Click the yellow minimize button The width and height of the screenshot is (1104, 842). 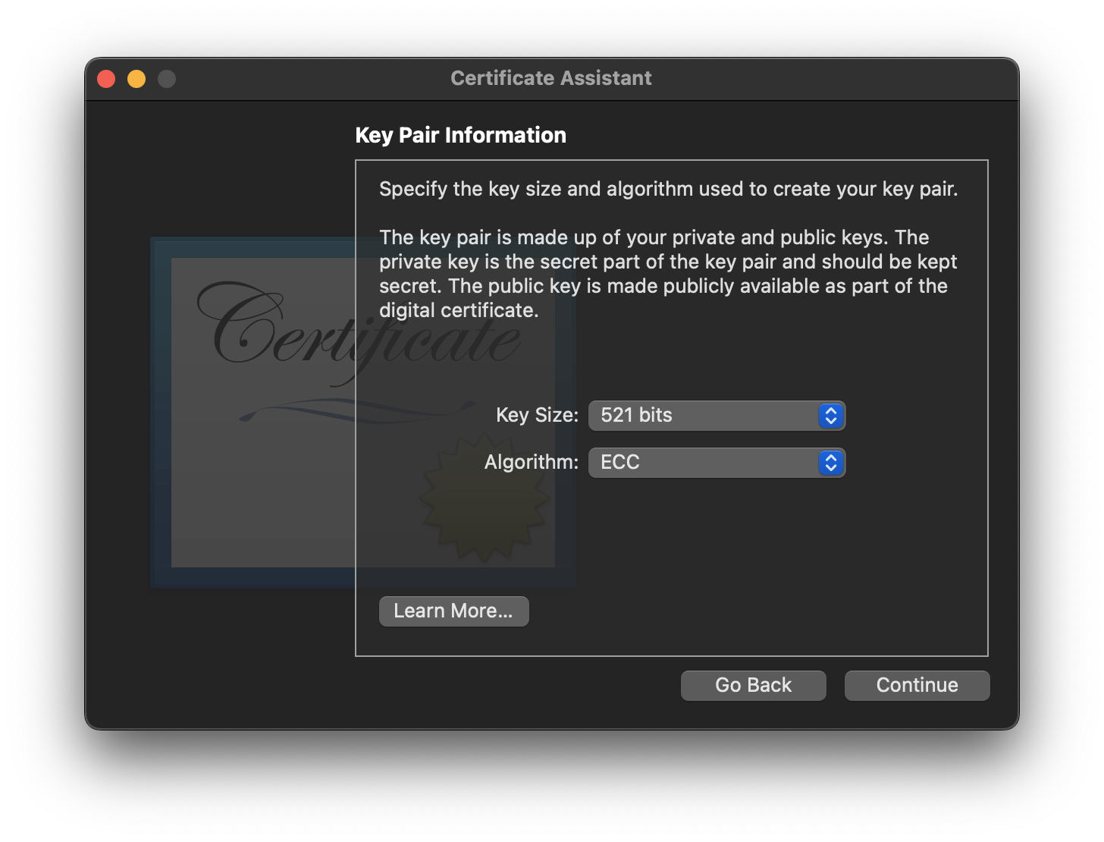point(136,78)
